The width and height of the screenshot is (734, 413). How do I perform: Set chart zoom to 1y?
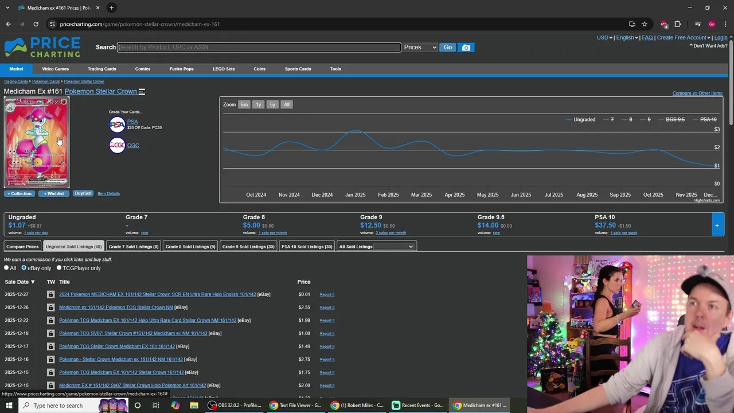258,104
